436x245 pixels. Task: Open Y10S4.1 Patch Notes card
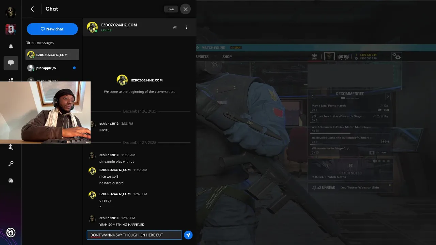pos(350,169)
